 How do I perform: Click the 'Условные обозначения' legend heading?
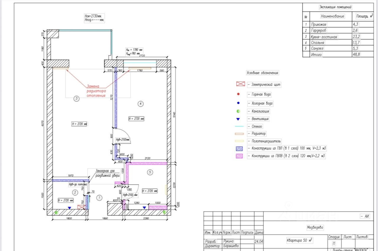tap(263, 73)
